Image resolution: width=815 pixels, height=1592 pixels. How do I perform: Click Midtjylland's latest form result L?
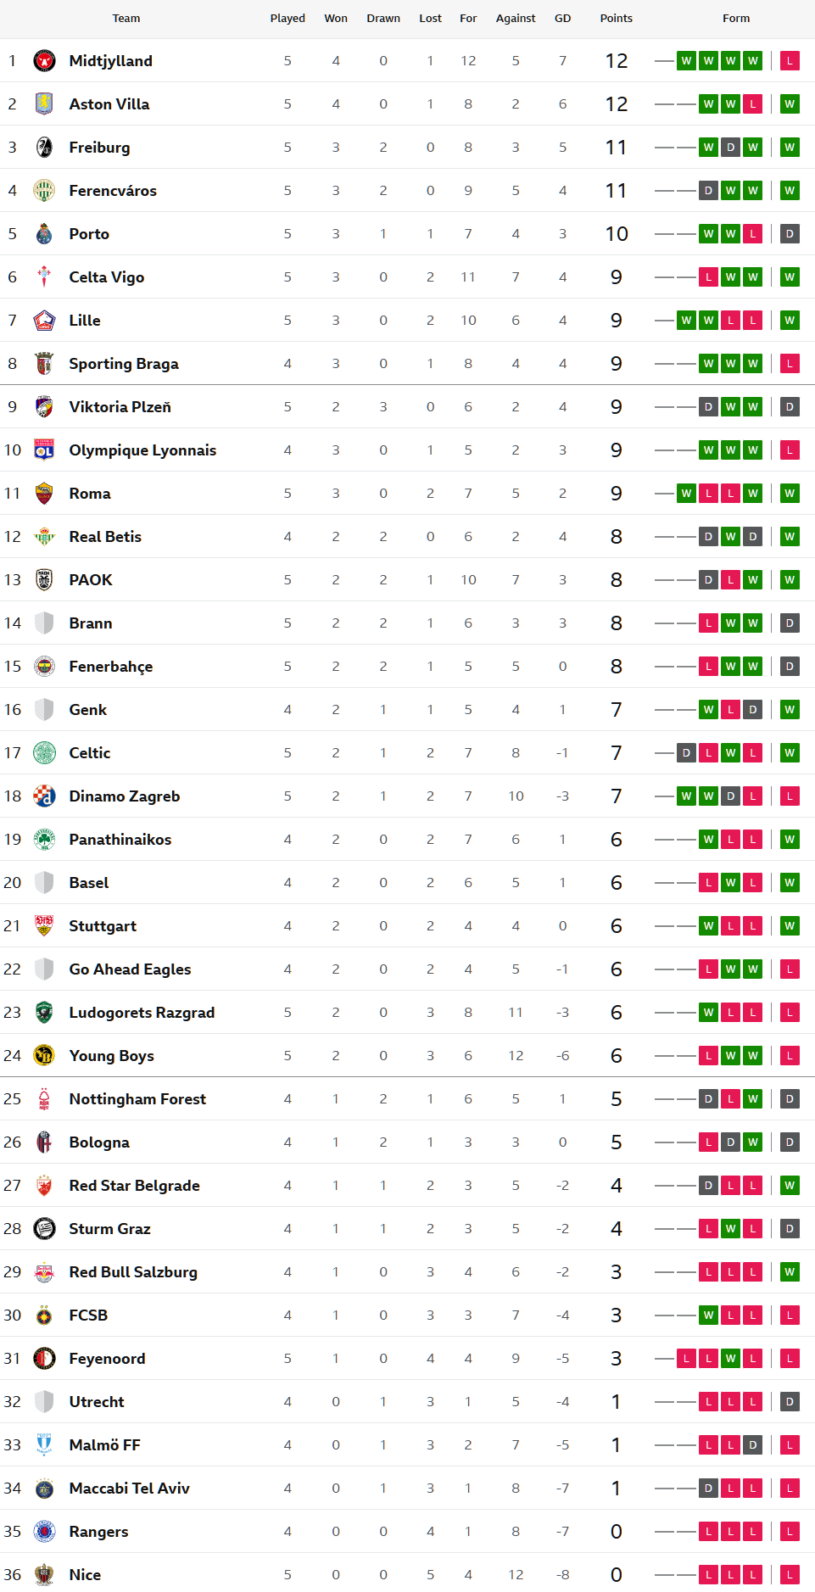tap(790, 61)
